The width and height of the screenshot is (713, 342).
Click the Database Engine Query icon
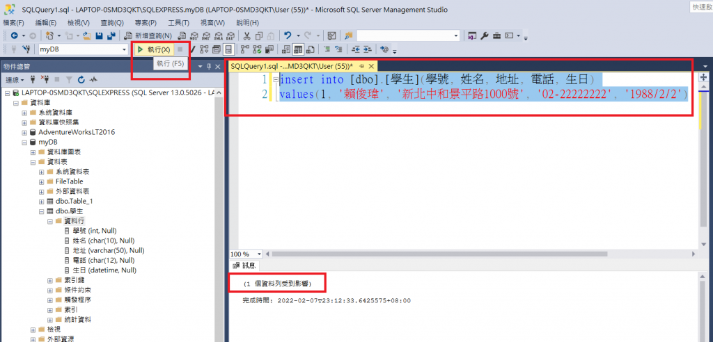coord(182,35)
